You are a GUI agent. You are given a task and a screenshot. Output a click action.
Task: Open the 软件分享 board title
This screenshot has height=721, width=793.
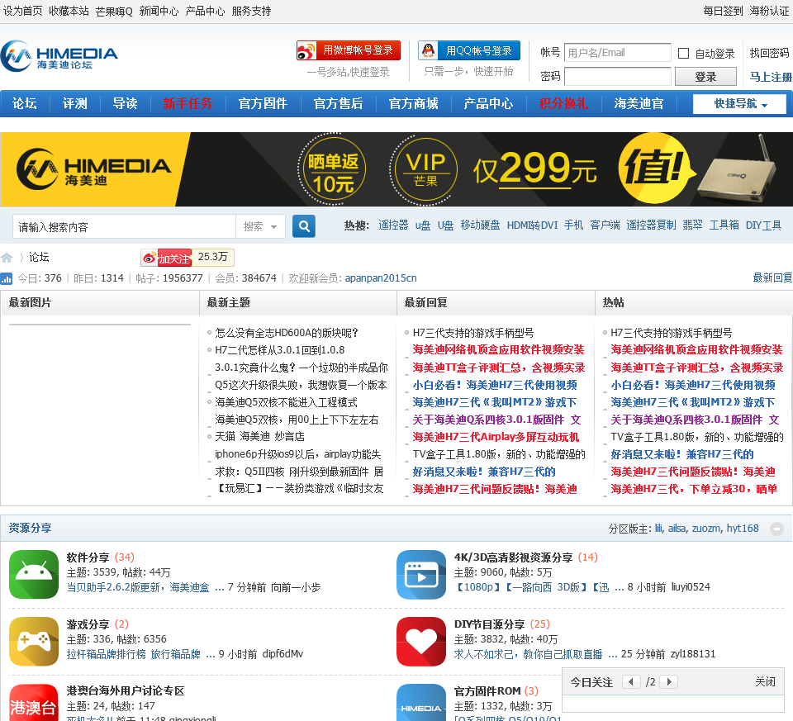88,557
